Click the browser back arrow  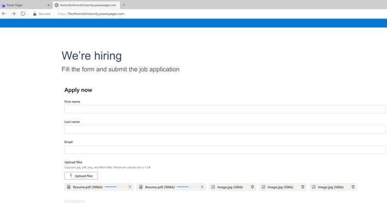coord(4,14)
